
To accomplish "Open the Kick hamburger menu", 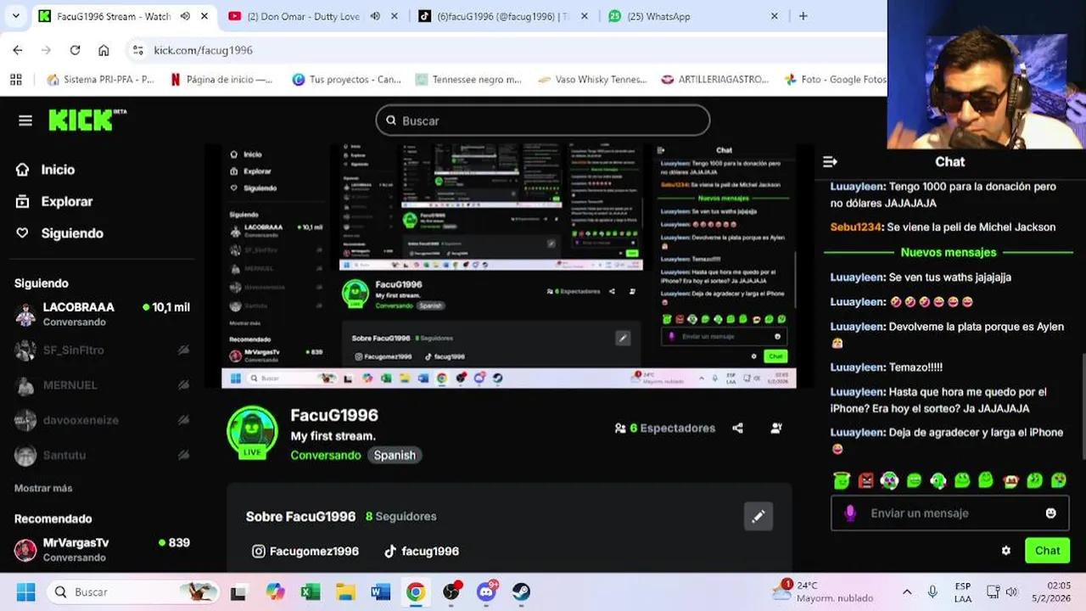I will [x=25, y=121].
